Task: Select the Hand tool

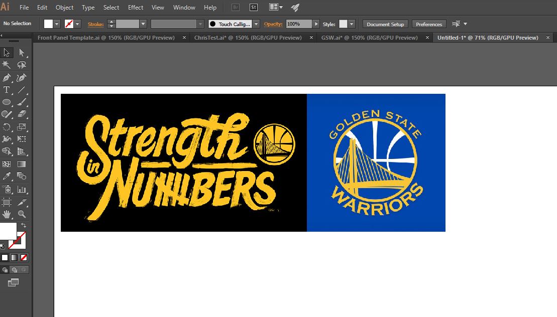Action: point(7,214)
